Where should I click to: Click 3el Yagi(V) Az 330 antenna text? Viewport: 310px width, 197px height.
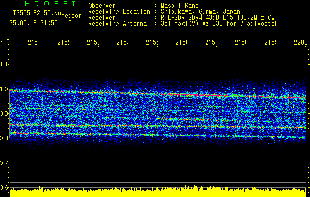click(x=219, y=24)
